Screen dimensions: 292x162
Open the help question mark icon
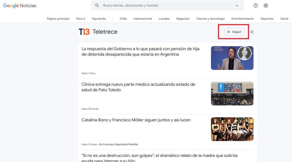255,5
